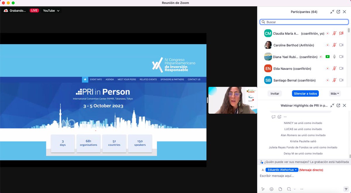Image resolution: width=351 pixels, height=193 pixels.
Task: Click the attach file icon in chat
Action: [x=280, y=189]
